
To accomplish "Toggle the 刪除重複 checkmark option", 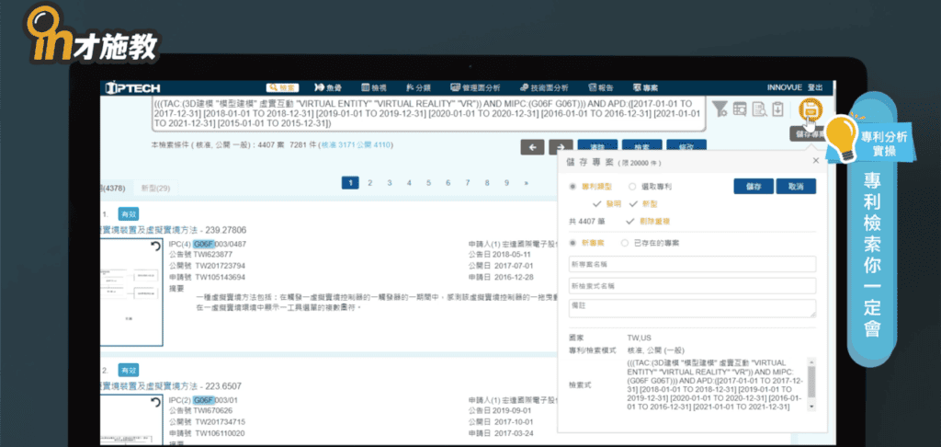I will (x=629, y=221).
